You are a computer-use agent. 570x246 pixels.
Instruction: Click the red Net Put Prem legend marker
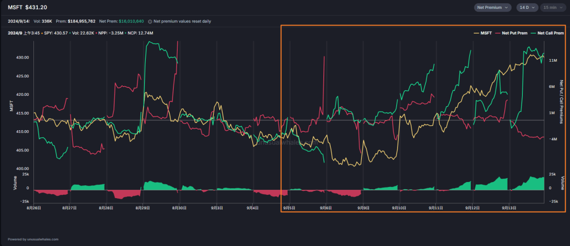pyautogui.click(x=497, y=33)
